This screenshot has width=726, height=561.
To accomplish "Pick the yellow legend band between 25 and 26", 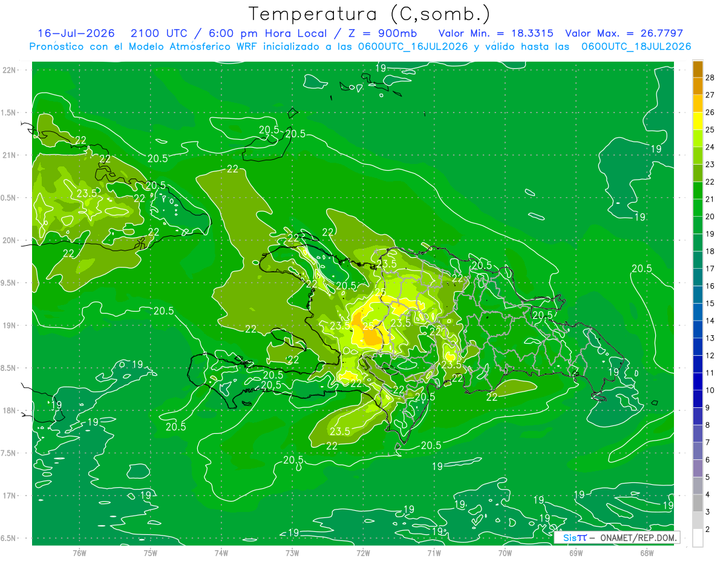I will point(698,121).
